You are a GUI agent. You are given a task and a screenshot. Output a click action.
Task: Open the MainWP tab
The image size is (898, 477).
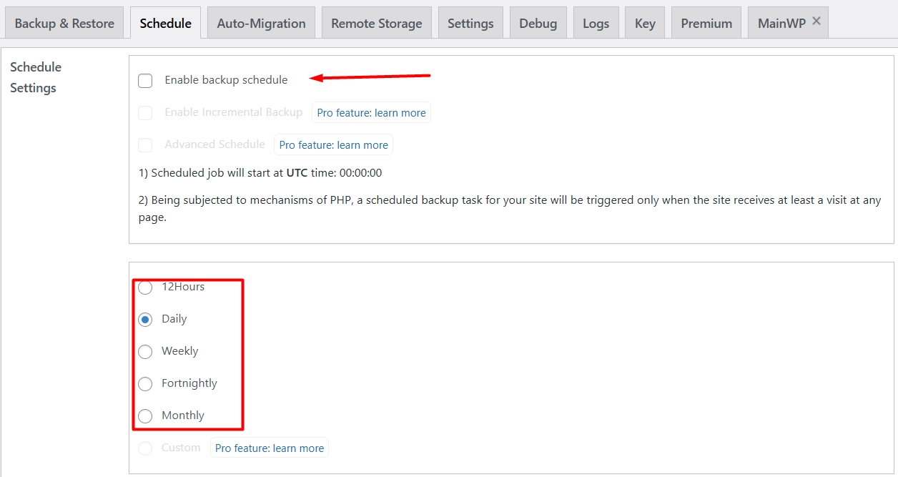click(780, 22)
